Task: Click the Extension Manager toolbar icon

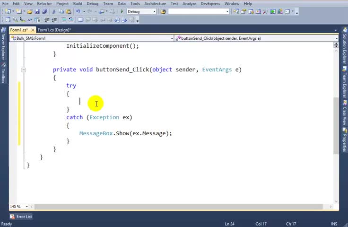Action: 280,11
